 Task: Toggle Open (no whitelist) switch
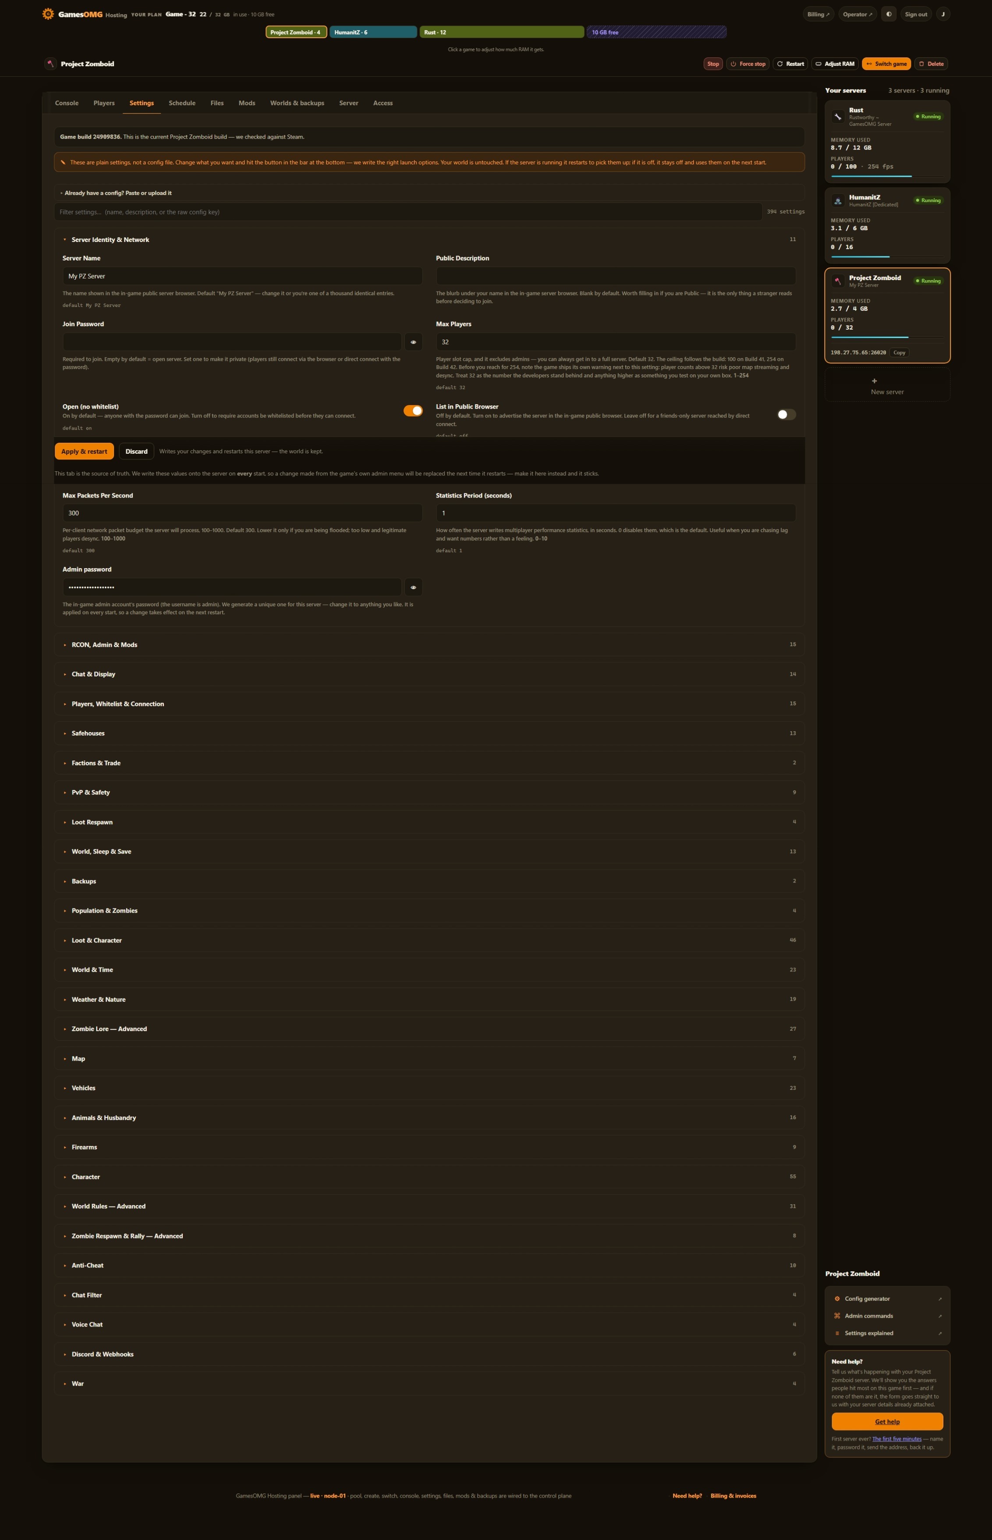pyautogui.click(x=413, y=410)
